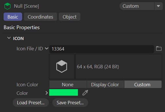Open the Custom mode dropdown arrow

(x=158, y=6)
